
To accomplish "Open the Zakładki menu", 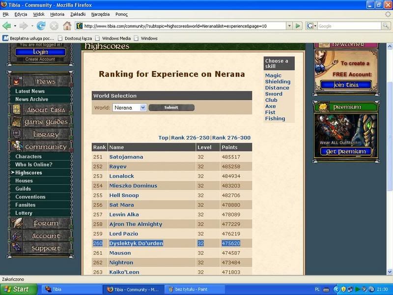I will [x=78, y=14].
